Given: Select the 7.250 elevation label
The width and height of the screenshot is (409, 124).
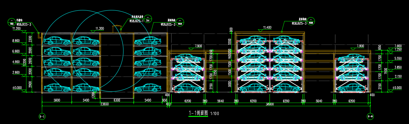Looking at the screenshot, I should point(397,49).
